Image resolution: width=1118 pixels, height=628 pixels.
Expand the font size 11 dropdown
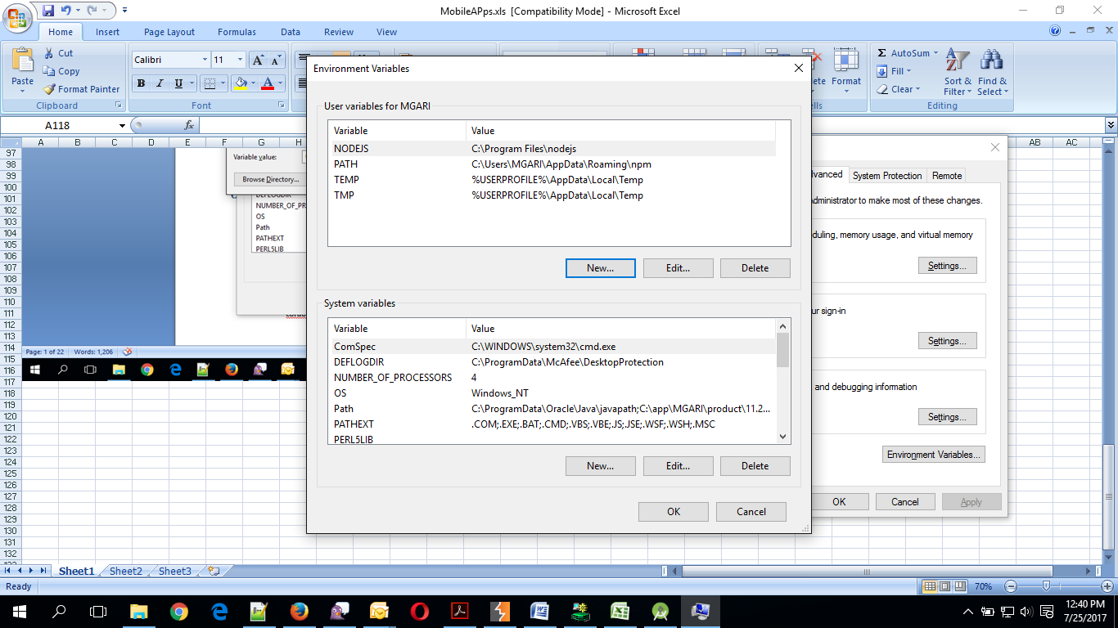[x=240, y=60]
